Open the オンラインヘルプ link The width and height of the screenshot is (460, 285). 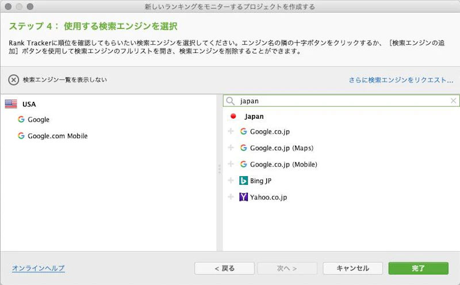(38, 268)
